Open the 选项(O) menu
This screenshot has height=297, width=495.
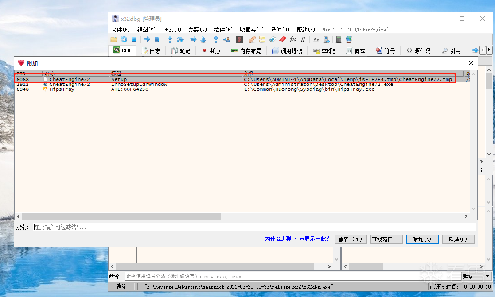[x=280, y=30]
